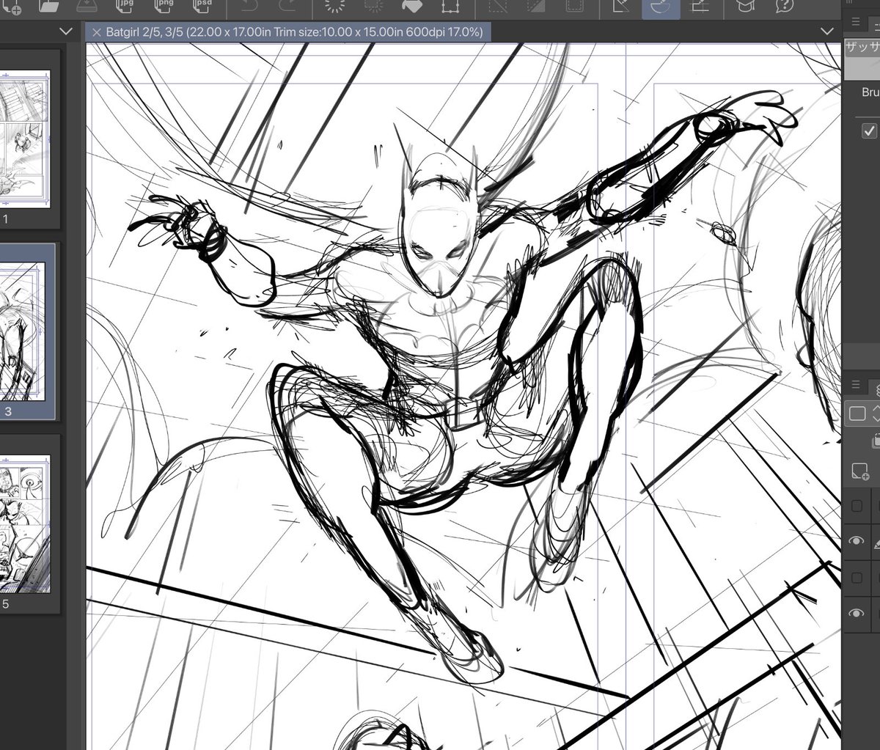Toggle the Snap to grid icon
This screenshot has width=880, height=750.
[700, 7]
